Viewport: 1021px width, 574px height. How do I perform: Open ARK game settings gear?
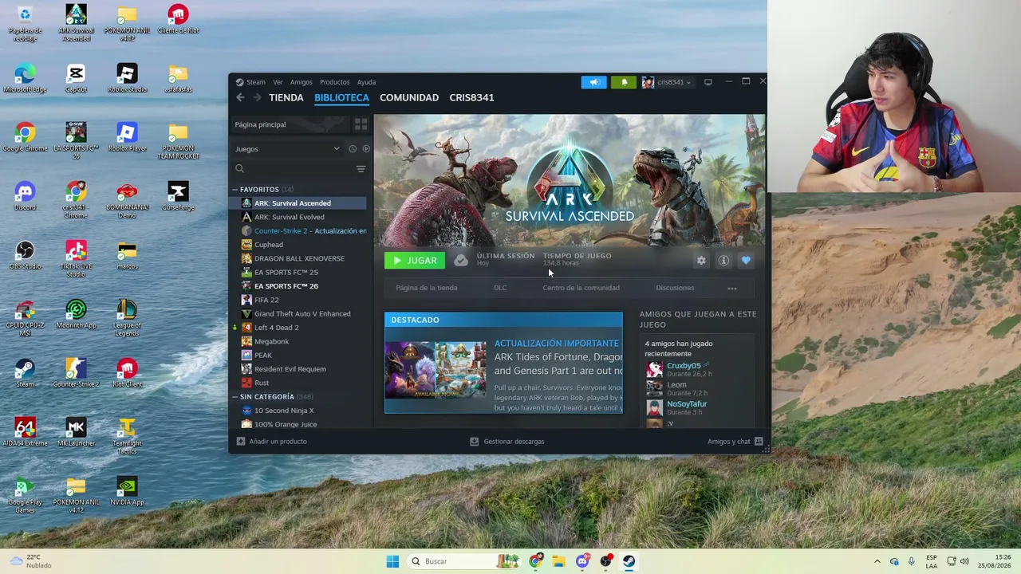click(x=701, y=261)
